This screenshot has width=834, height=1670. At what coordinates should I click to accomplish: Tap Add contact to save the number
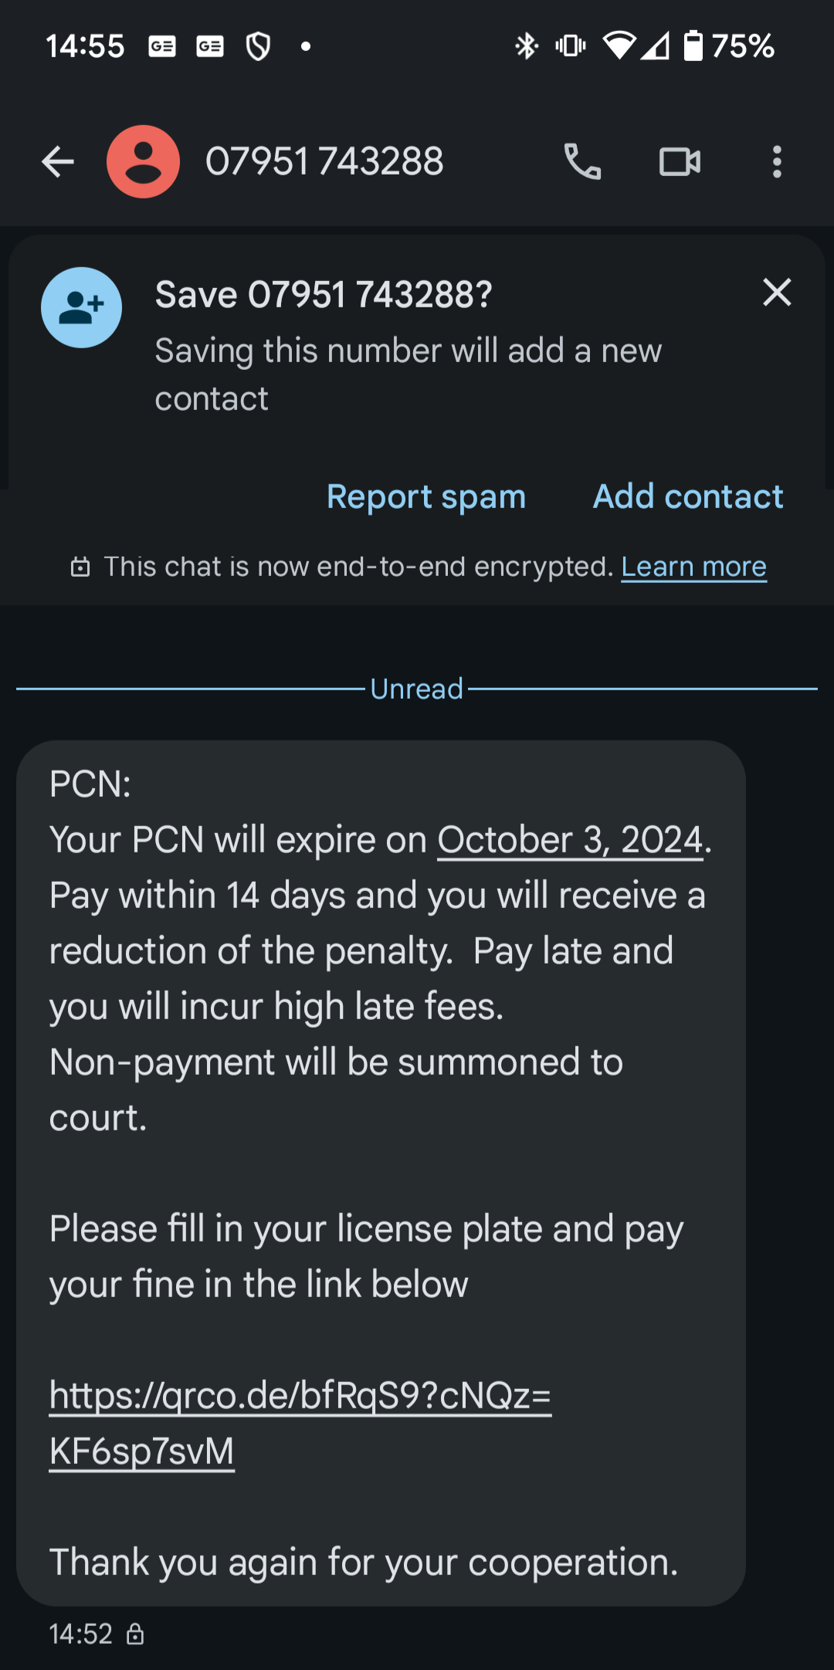687,496
